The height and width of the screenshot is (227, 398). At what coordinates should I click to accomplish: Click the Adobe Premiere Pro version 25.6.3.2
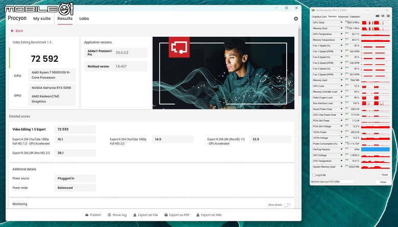tap(122, 53)
